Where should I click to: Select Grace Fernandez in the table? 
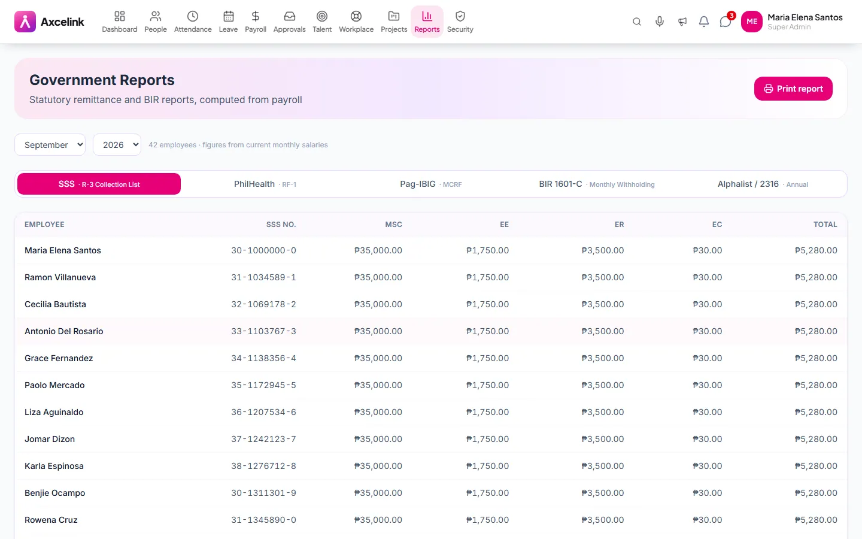(59, 358)
